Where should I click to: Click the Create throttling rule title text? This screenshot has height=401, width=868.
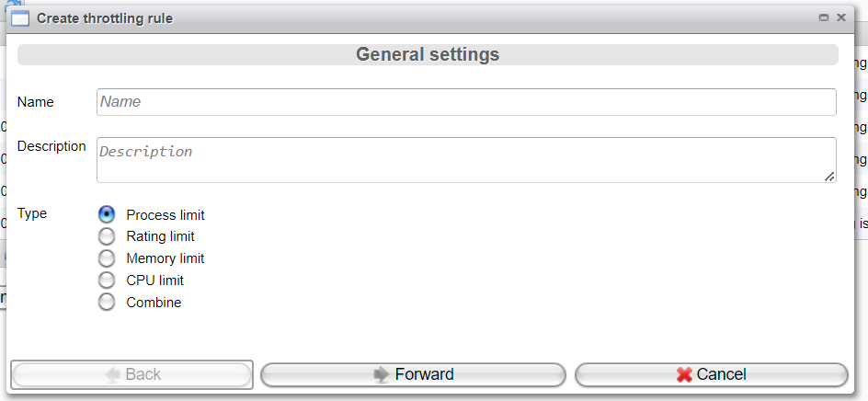[x=105, y=18]
